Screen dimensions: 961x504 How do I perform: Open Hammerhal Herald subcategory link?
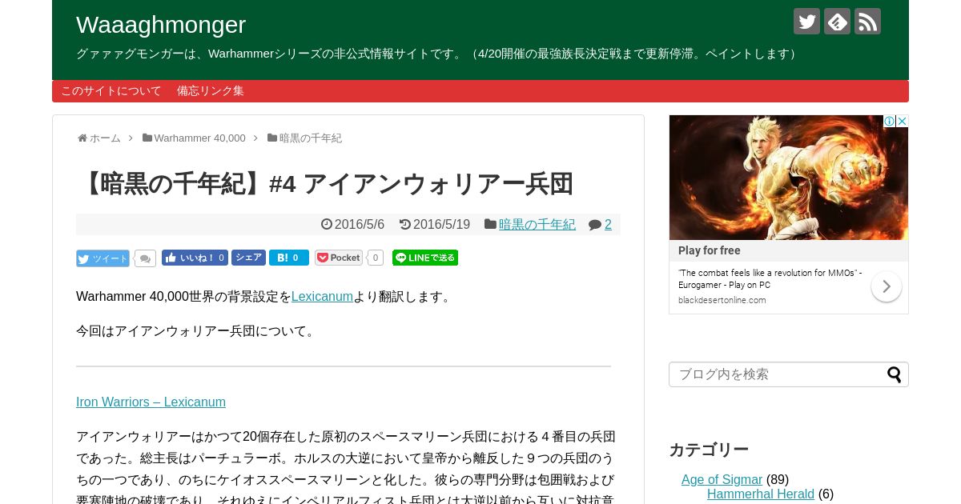[761, 494]
